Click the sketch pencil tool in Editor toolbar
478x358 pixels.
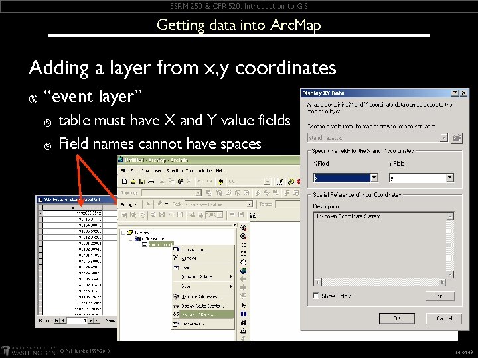tap(159, 204)
